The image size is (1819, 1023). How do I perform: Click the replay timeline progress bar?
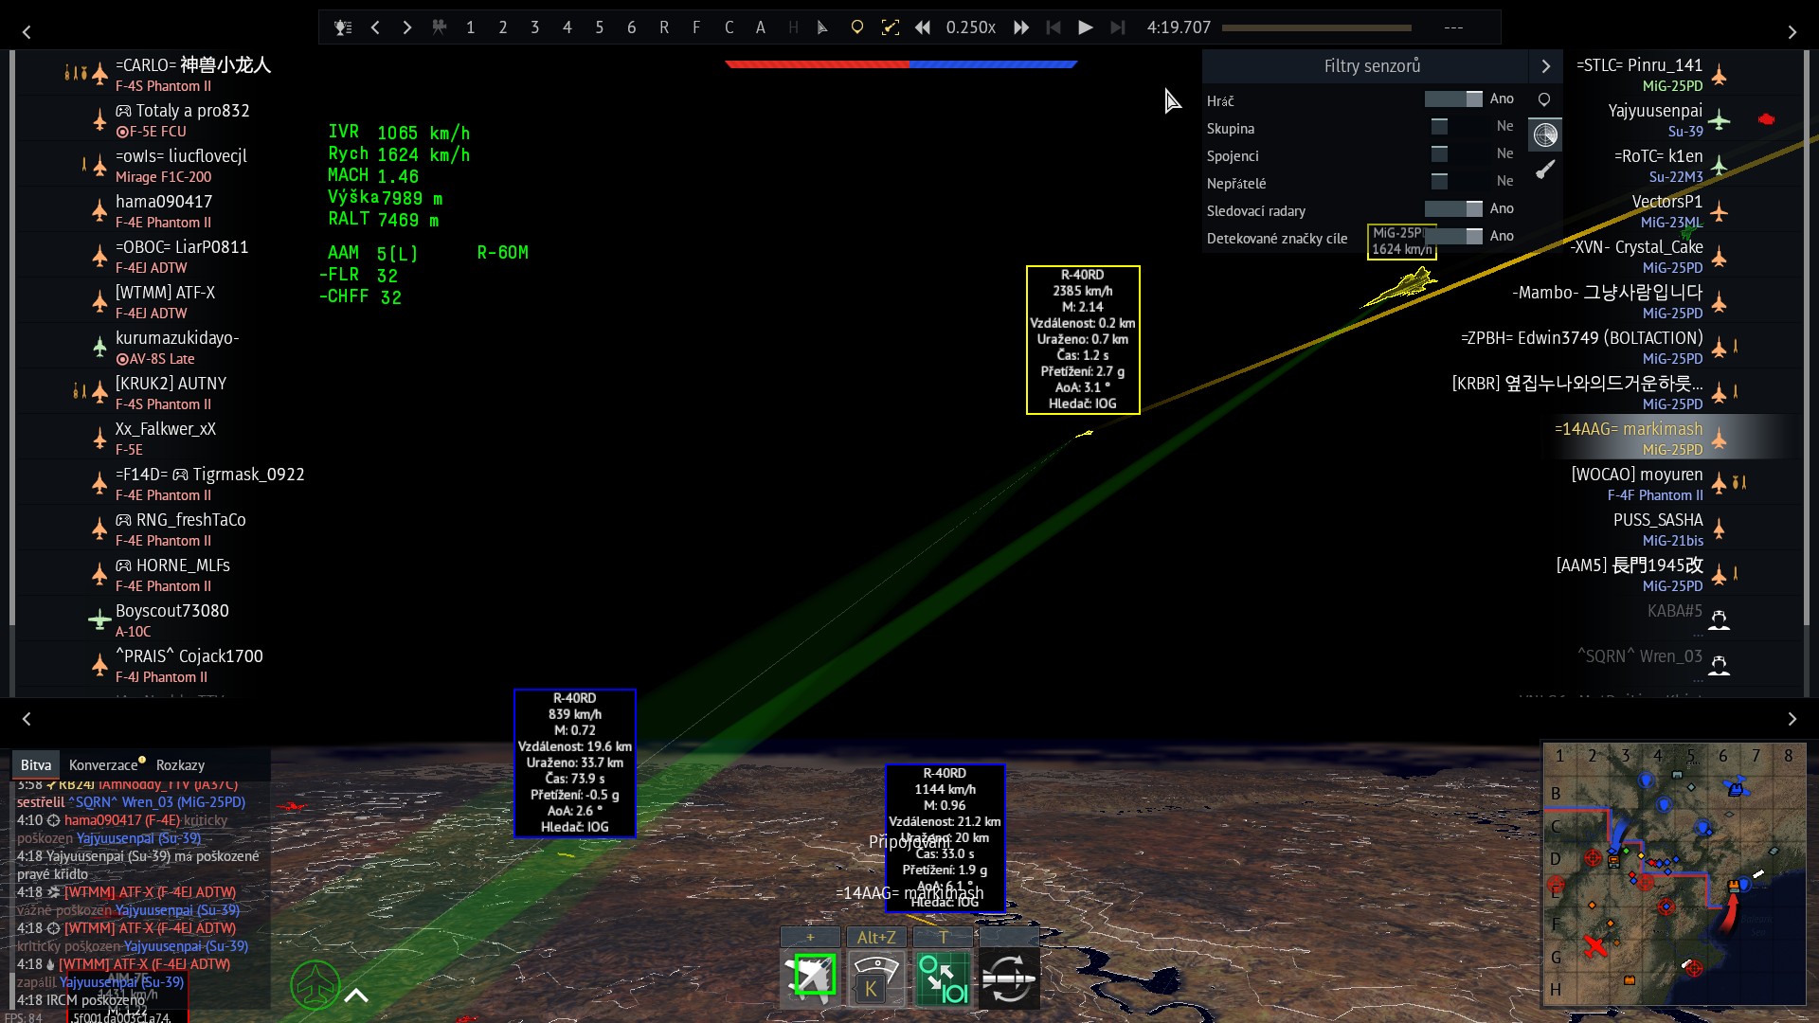pyautogui.click(x=1316, y=27)
